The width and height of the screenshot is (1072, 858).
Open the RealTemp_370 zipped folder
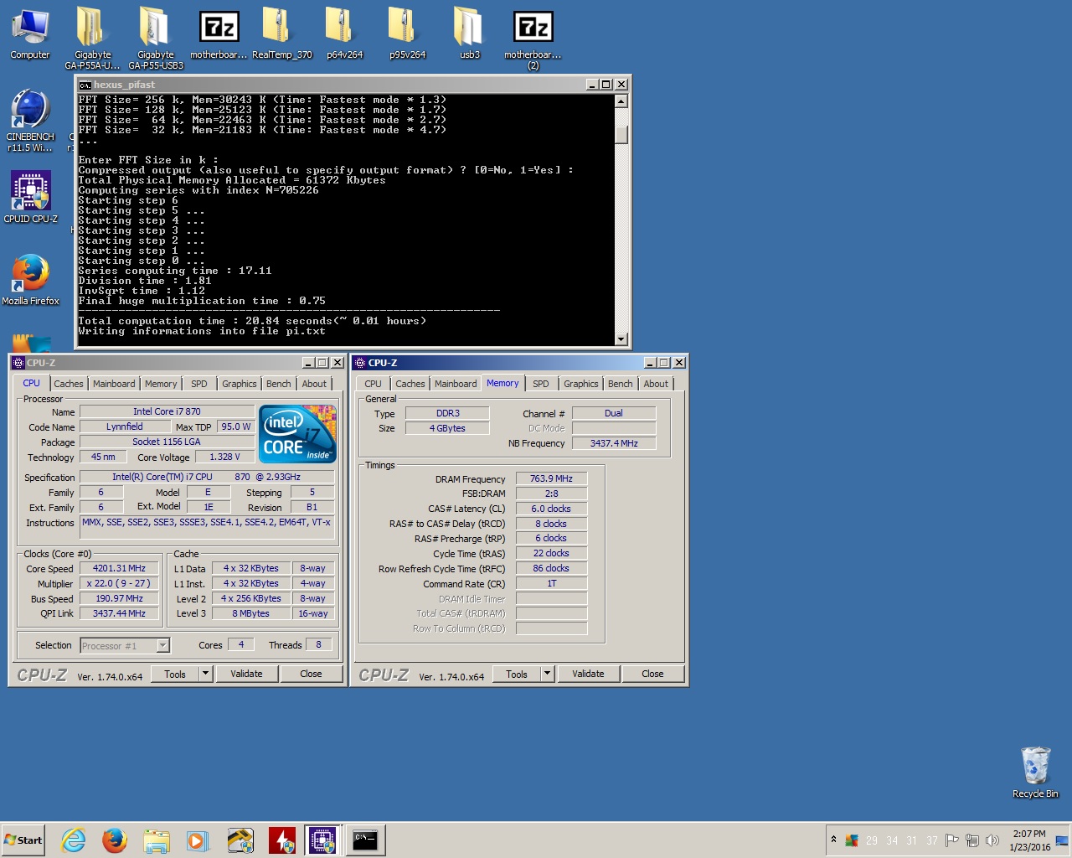click(281, 34)
